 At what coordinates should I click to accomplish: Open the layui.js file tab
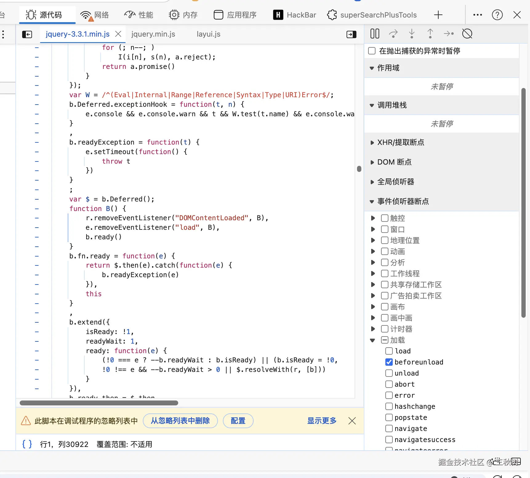click(208, 34)
